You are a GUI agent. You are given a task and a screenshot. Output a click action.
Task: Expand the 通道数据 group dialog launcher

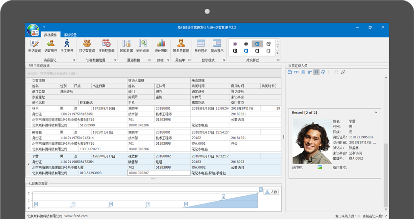tap(150, 60)
